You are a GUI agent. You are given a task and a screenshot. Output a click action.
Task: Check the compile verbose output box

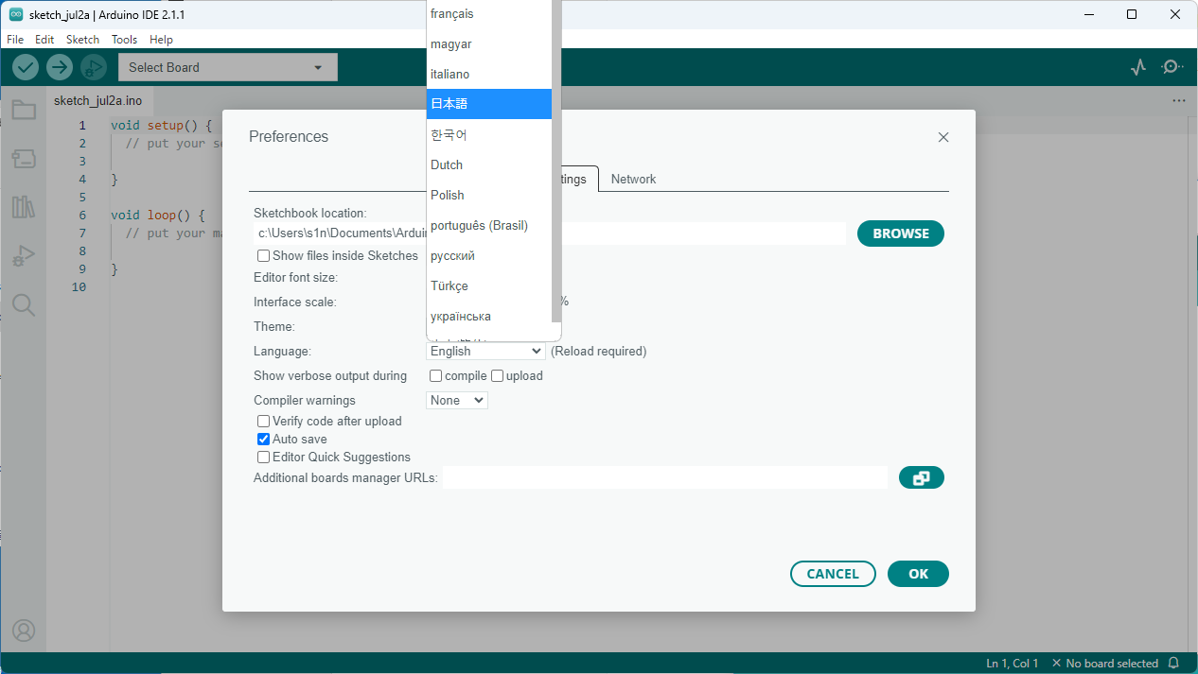436,376
